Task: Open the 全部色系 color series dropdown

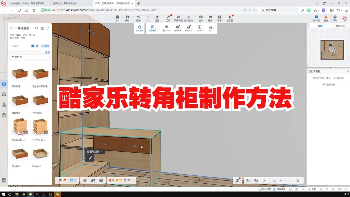Action: tap(29, 56)
